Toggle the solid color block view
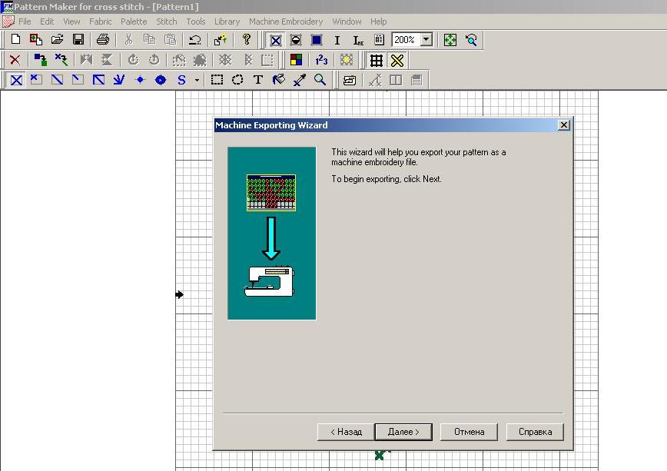 click(x=317, y=40)
